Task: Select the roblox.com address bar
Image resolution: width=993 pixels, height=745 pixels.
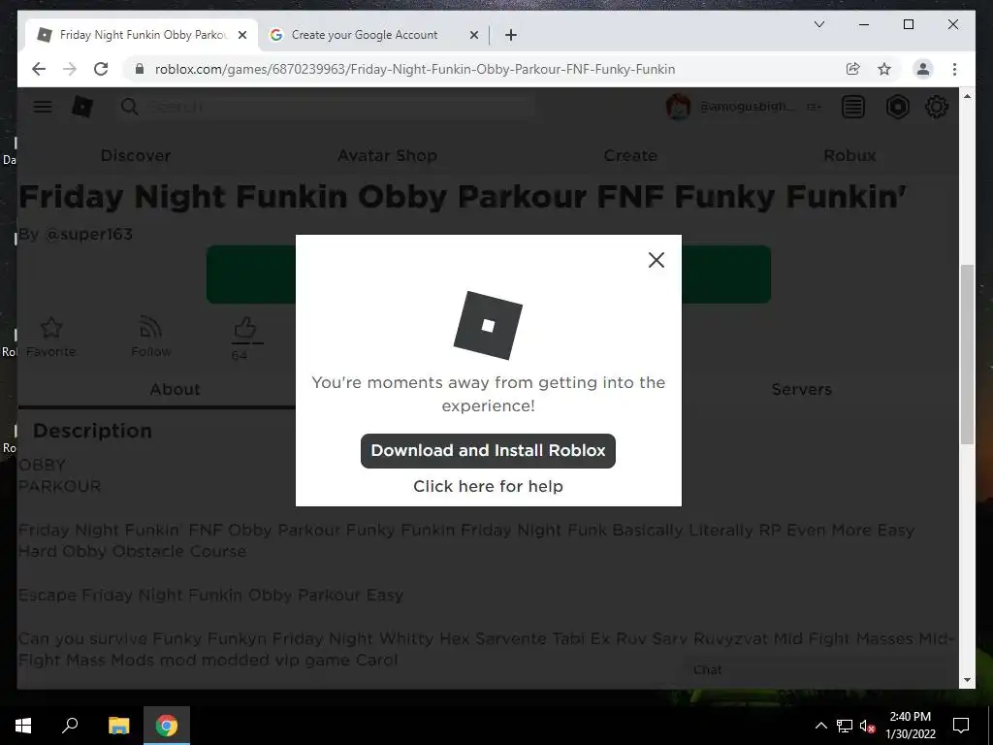Action: pyautogui.click(x=415, y=69)
